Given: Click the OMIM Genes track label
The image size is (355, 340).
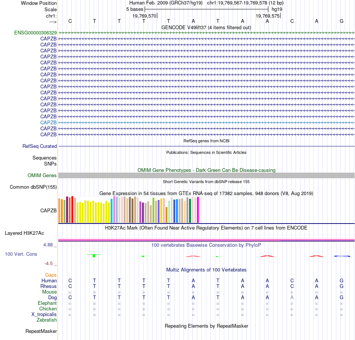Looking at the screenshot, I should point(42,175).
